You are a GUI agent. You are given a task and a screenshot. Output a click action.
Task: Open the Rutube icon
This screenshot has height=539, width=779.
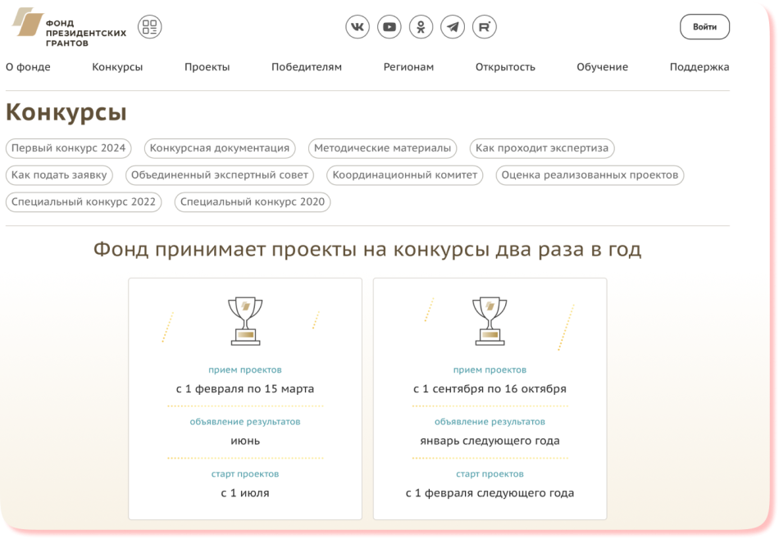coord(485,27)
